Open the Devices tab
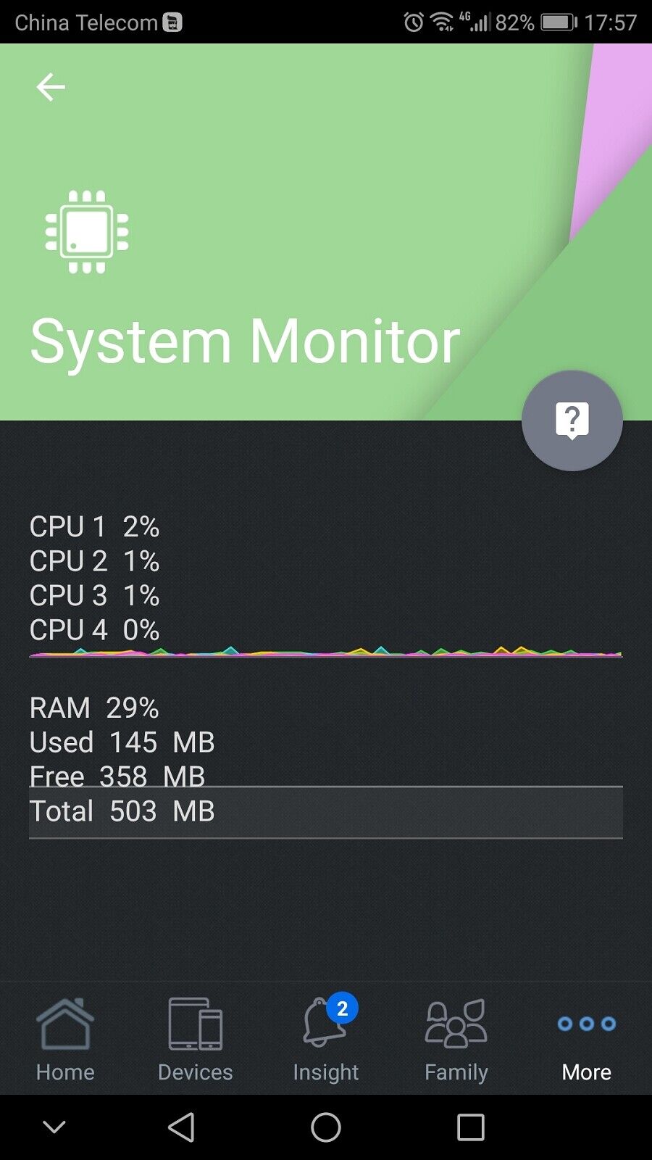 [x=196, y=1039]
